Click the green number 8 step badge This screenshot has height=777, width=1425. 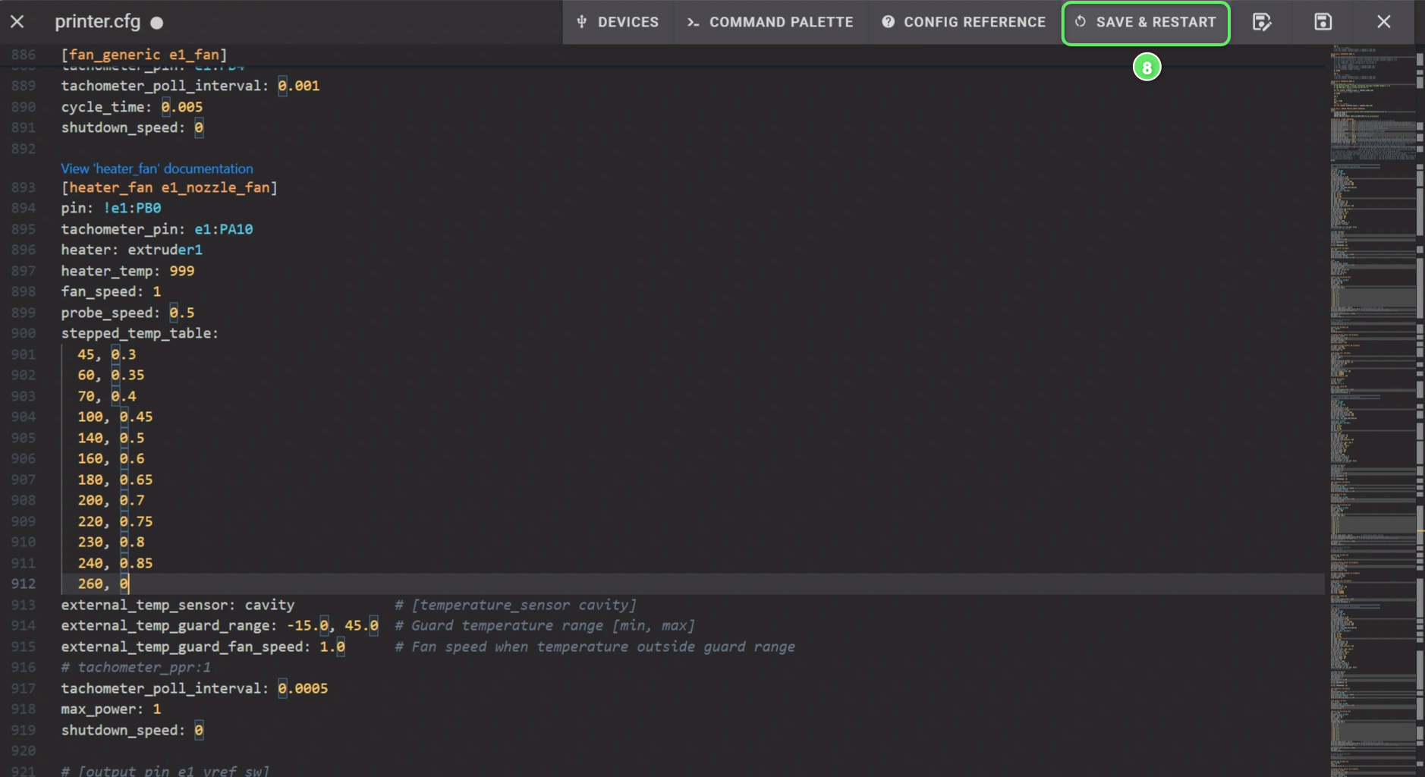click(1147, 68)
